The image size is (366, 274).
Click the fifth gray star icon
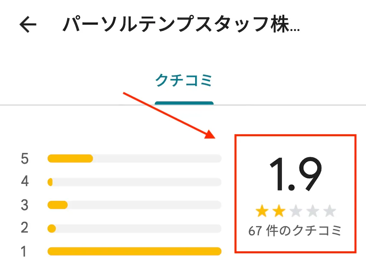tap(329, 211)
